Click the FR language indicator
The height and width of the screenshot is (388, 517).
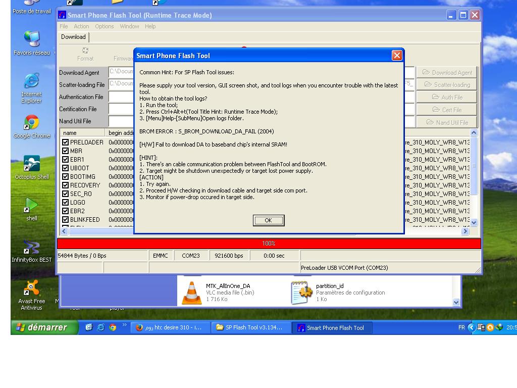tap(461, 327)
